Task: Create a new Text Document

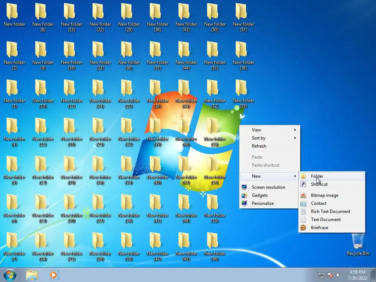Action: click(332, 220)
